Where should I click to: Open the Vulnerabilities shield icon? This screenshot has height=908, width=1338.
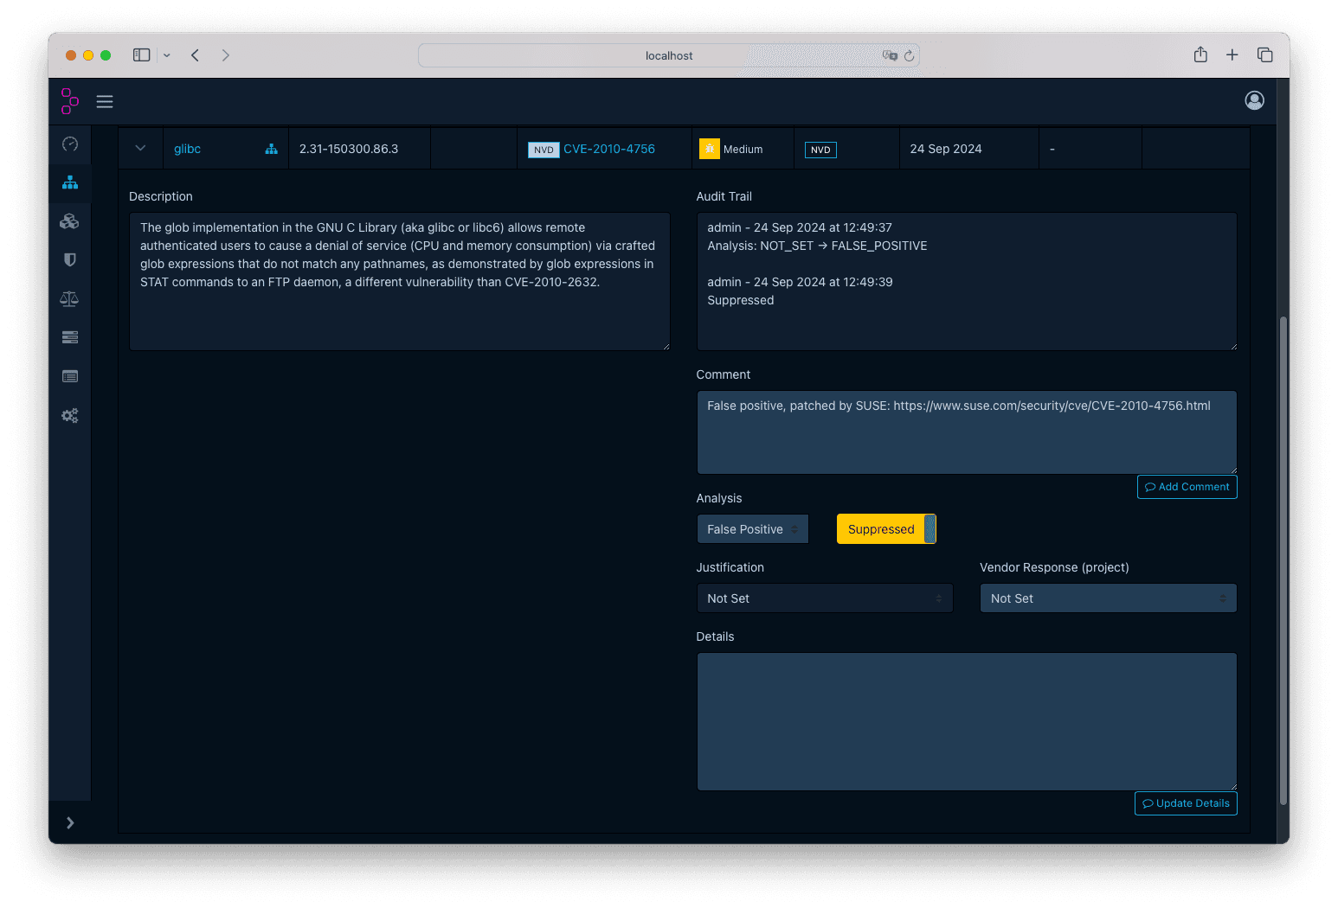pyautogui.click(x=70, y=259)
